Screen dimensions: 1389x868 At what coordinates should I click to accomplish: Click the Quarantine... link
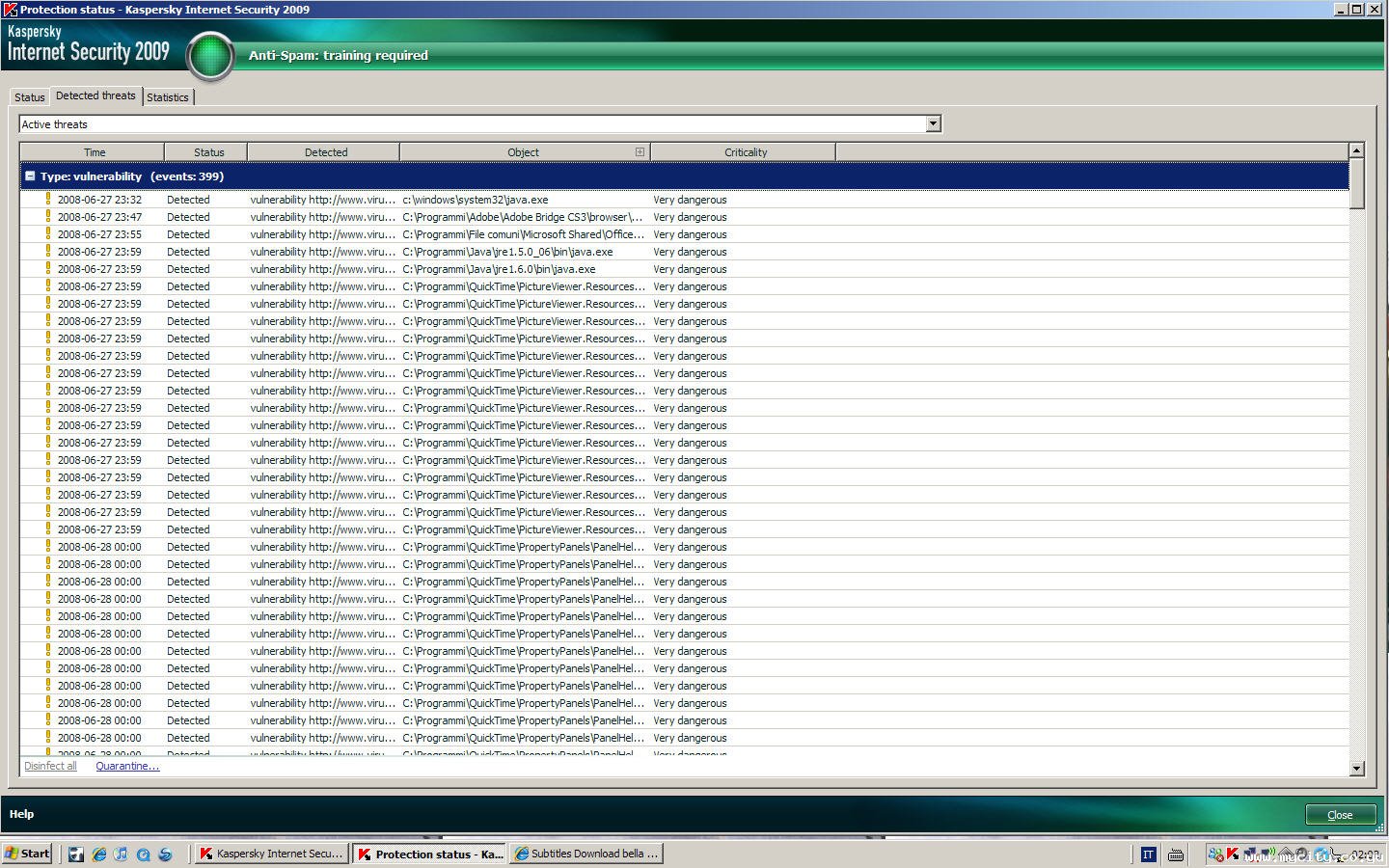[127, 766]
